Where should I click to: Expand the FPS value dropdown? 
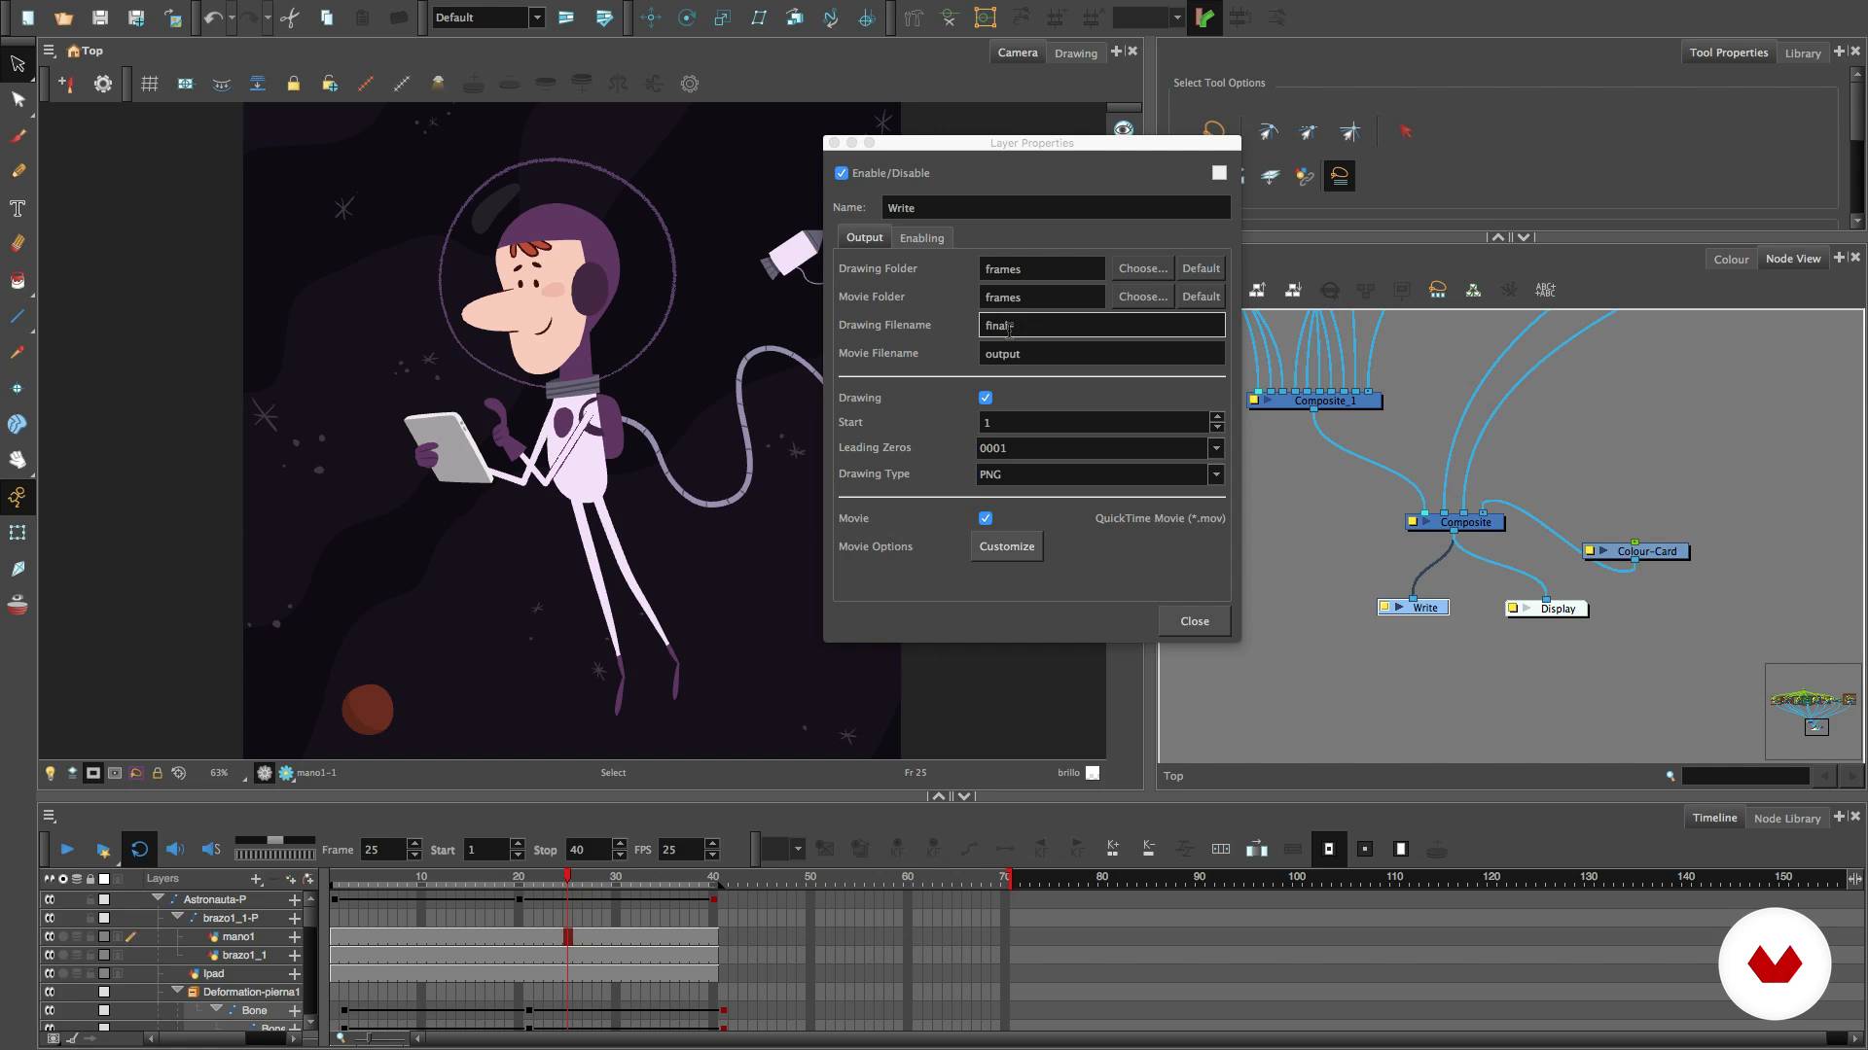click(x=713, y=856)
